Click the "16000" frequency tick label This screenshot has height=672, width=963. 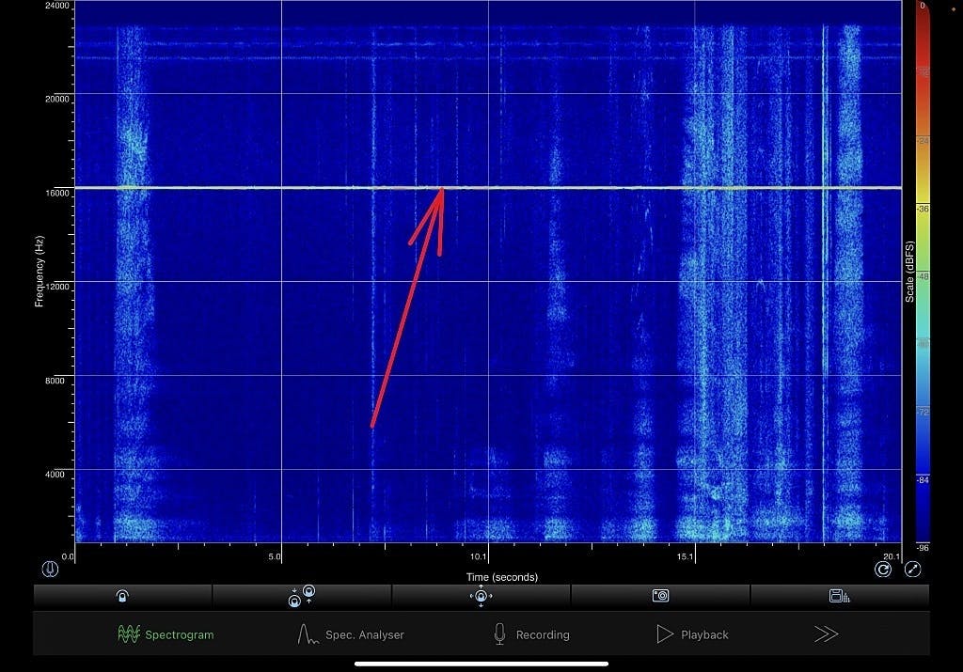[57, 193]
